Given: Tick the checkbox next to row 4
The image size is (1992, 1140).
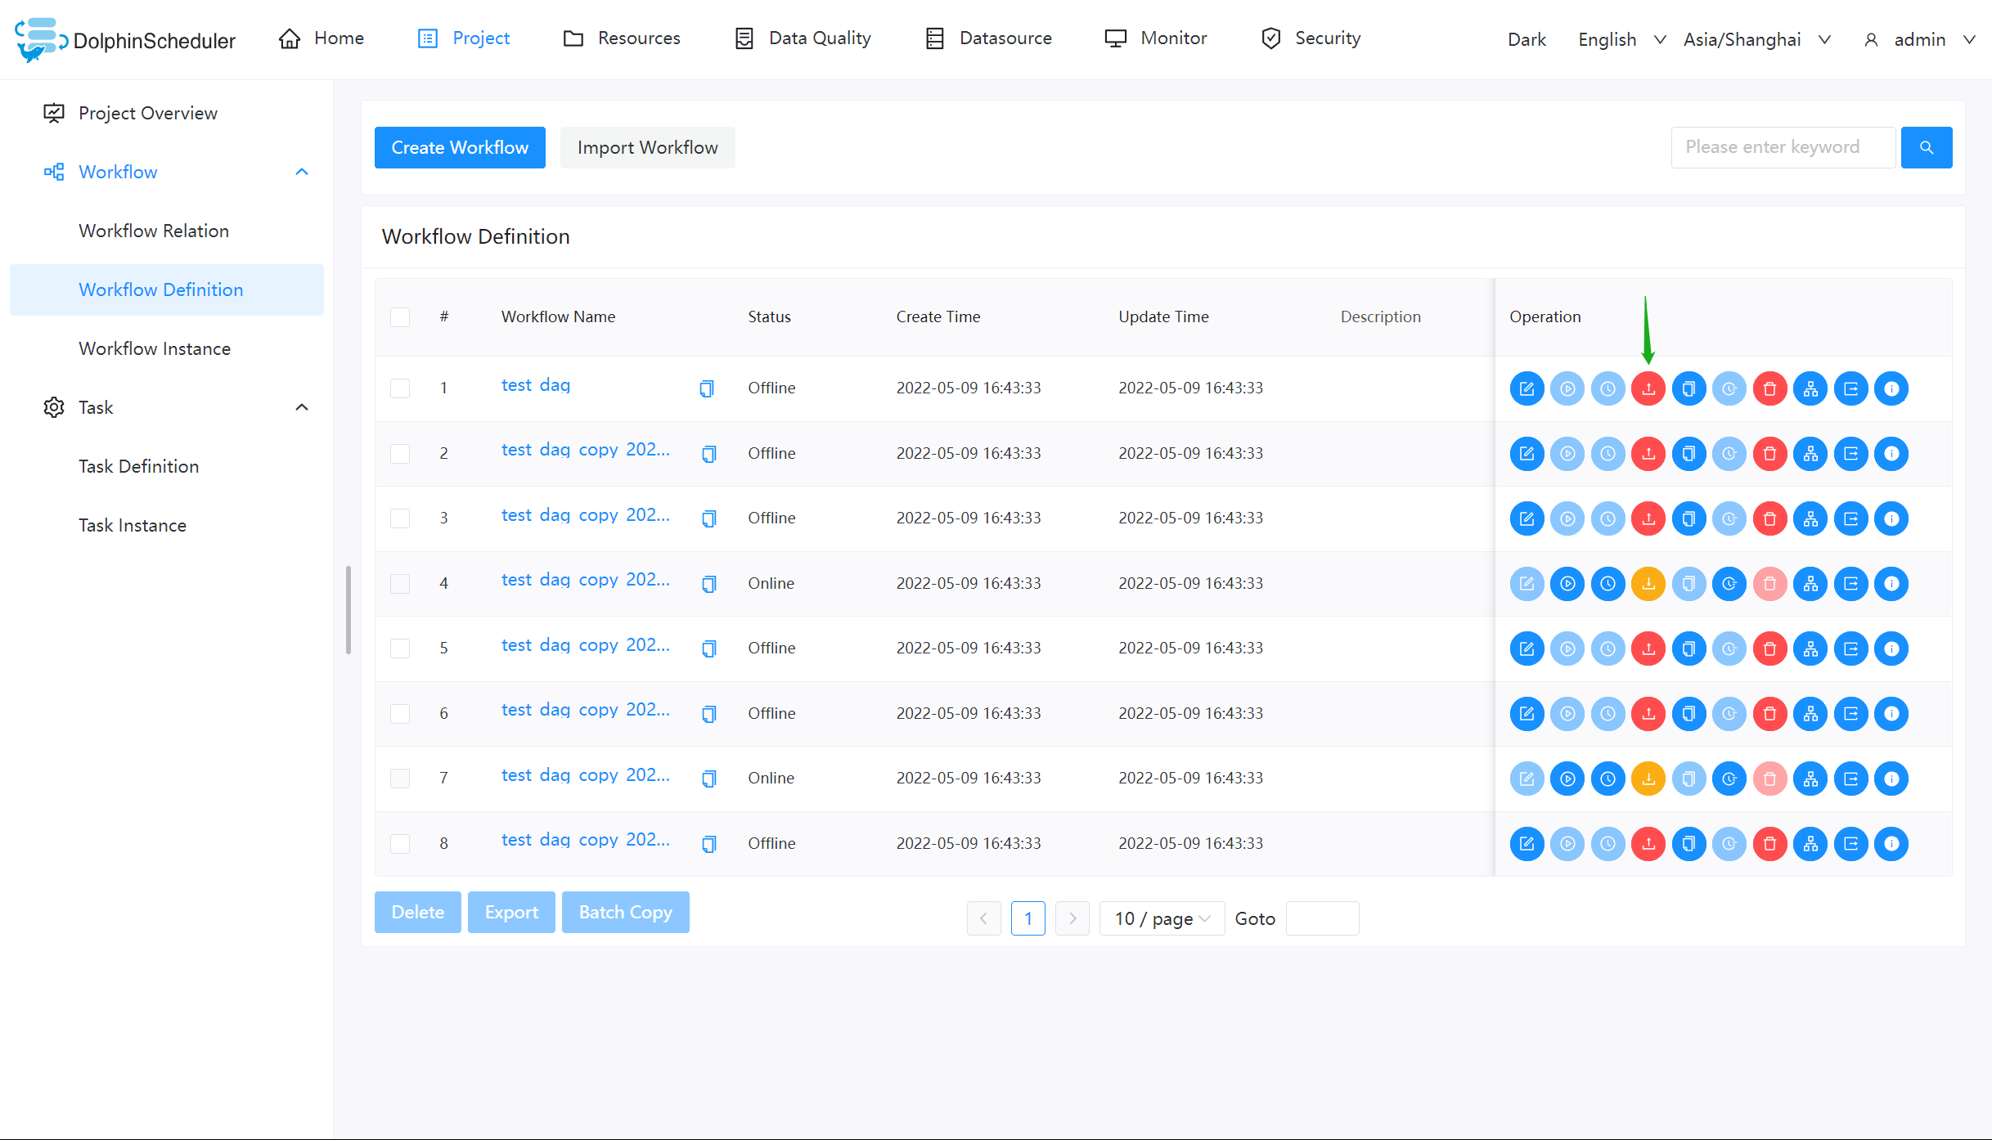Looking at the screenshot, I should coord(400,583).
